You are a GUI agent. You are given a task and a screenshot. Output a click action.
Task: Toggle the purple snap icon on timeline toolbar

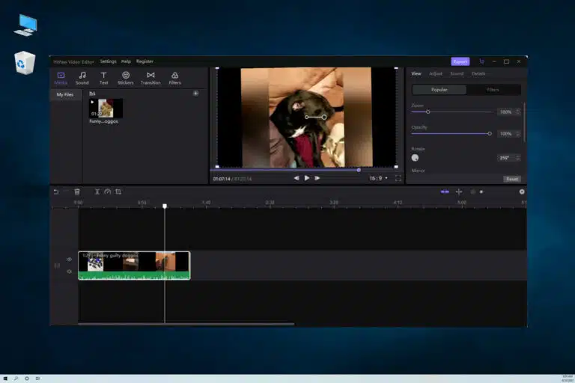pyautogui.click(x=445, y=191)
